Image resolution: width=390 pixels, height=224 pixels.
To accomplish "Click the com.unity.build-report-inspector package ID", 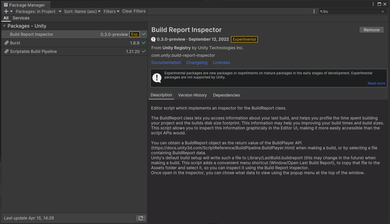I will 183,55.
